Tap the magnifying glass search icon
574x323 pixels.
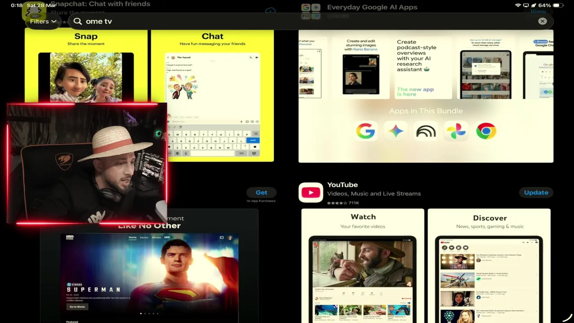78,21
